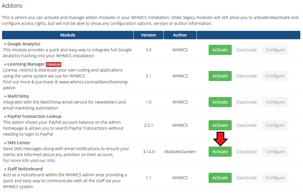Click the PREMIUM badge on Licensing Manager
Screen dimensions: 303x195
tap(54, 64)
